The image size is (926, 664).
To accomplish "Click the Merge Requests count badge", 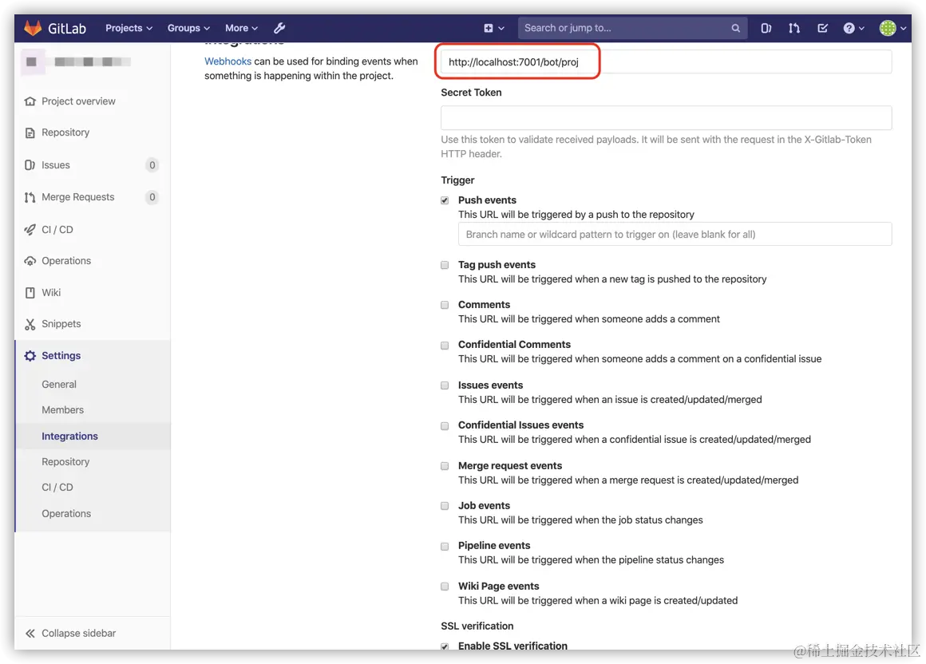I will coord(152,197).
